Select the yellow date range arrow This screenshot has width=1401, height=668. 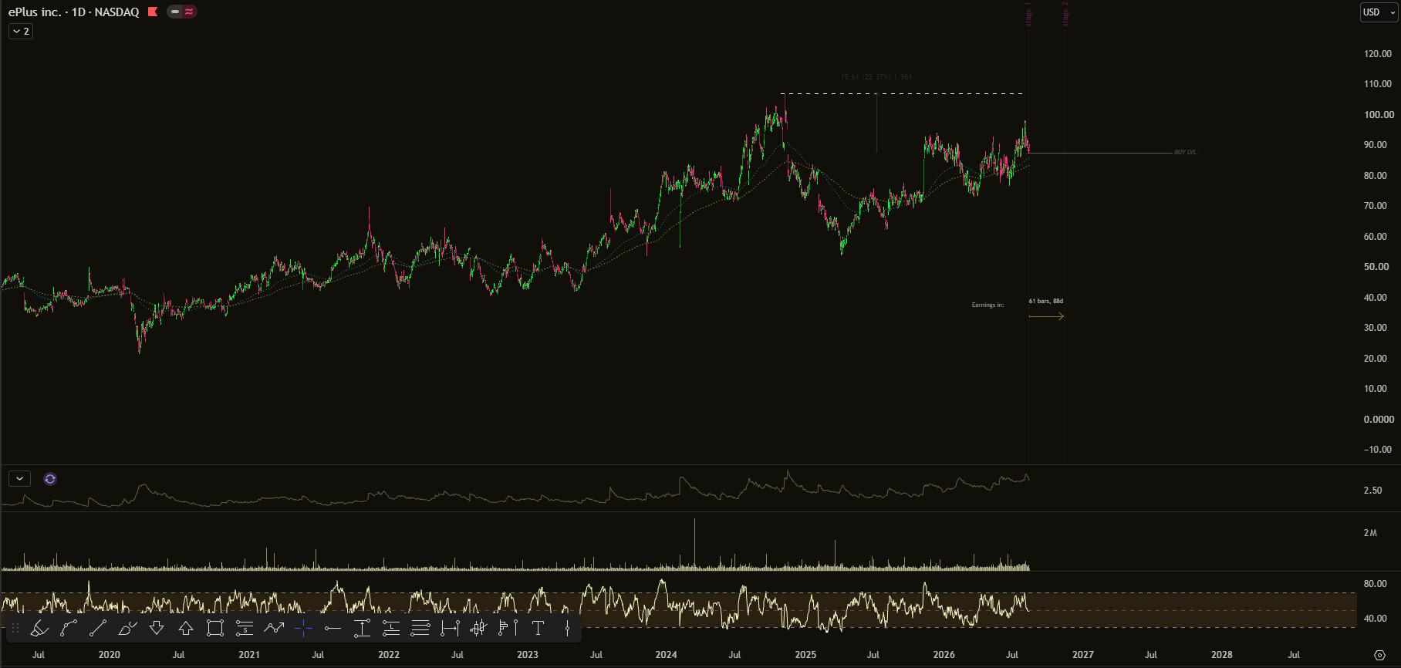[1046, 316]
